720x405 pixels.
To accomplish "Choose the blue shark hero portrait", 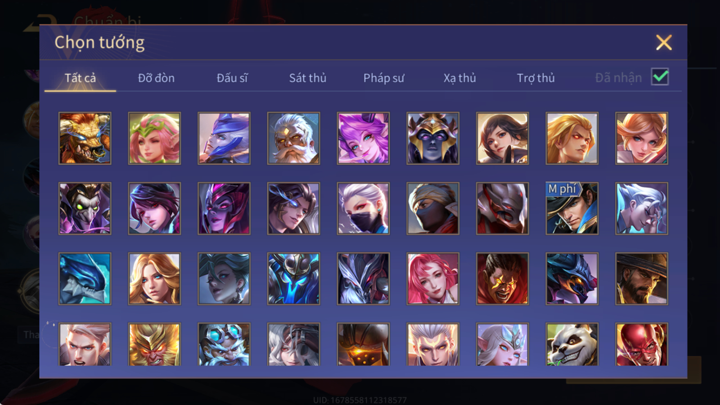I will click(x=85, y=279).
